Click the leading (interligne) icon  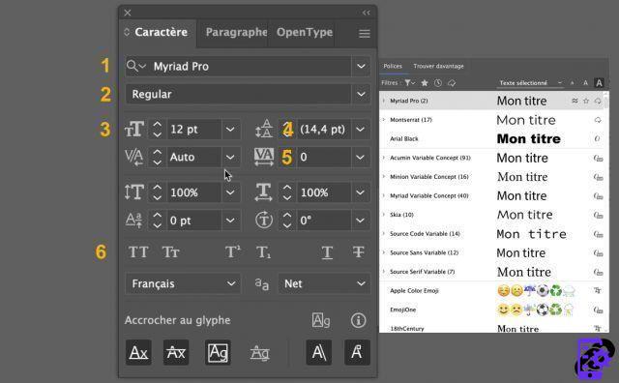[x=263, y=129]
